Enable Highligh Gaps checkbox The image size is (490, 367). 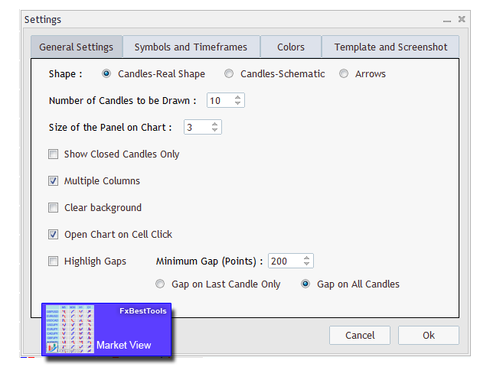tap(53, 261)
